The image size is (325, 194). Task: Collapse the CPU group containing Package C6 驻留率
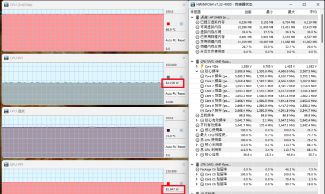coord(192,164)
